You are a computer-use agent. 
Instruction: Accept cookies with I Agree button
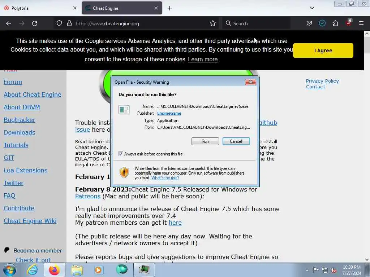click(x=323, y=50)
